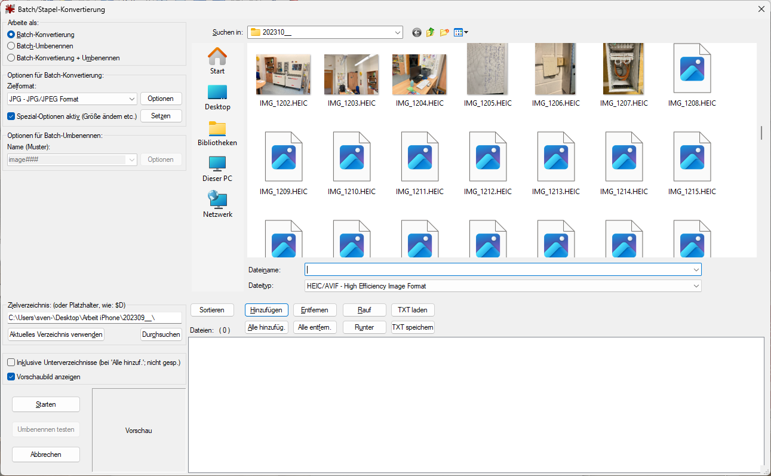Open Desktop in places sidebar
Image resolution: width=771 pixels, height=476 pixels.
[x=217, y=97]
